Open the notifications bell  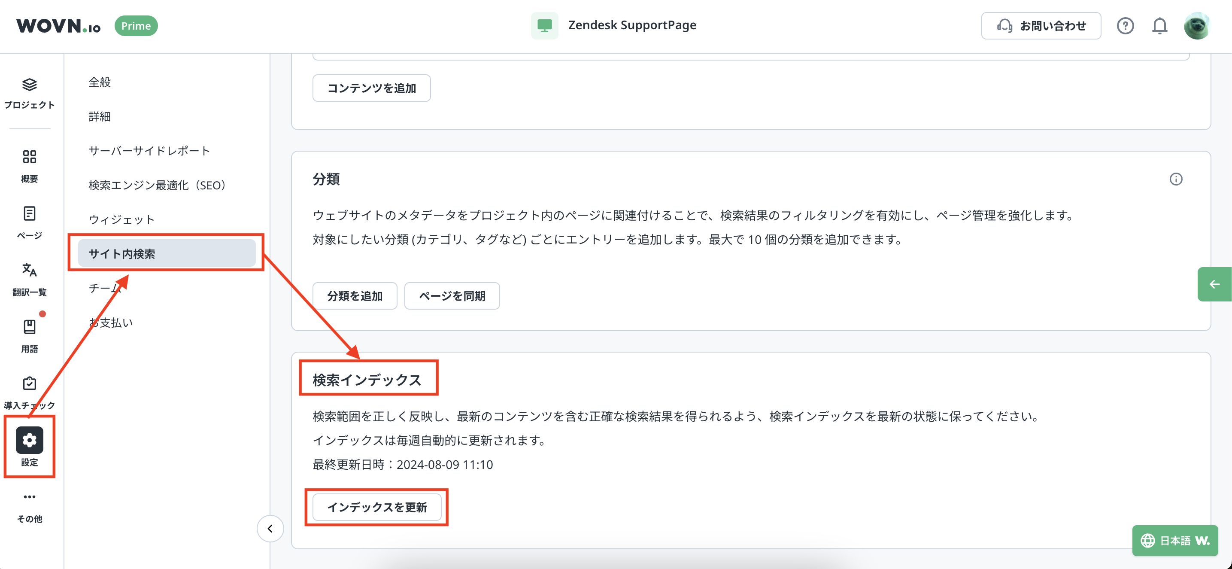coord(1159,26)
